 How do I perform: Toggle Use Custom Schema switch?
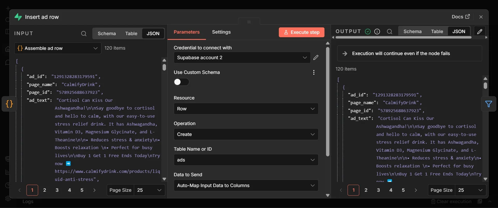[181, 82]
